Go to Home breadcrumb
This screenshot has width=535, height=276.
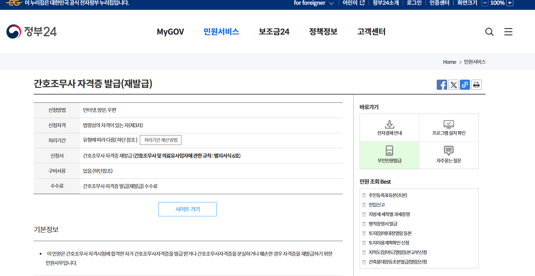(449, 62)
